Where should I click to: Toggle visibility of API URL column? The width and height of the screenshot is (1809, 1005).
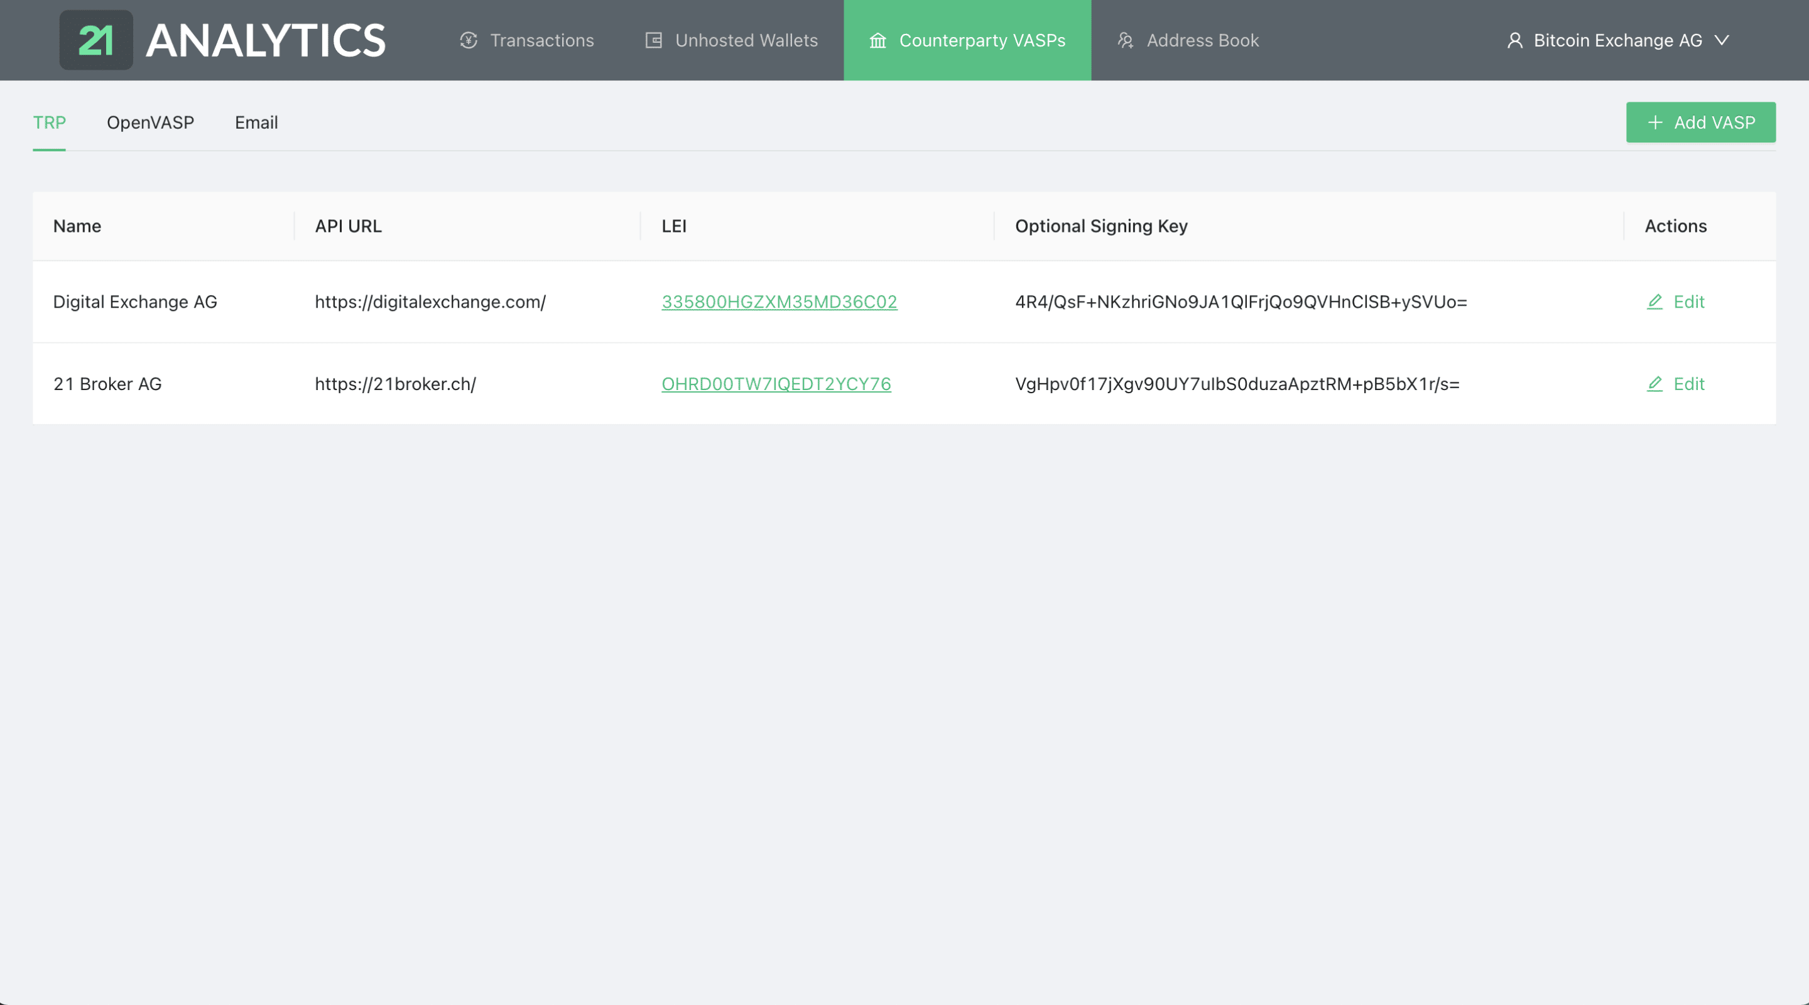pyautogui.click(x=347, y=227)
